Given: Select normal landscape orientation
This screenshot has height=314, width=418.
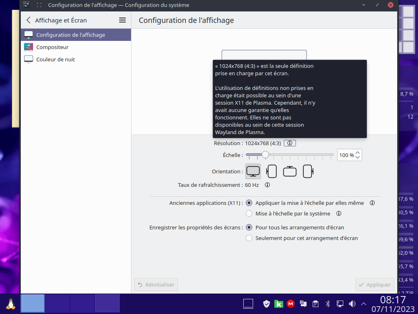Looking at the screenshot, I should (253, 171).
